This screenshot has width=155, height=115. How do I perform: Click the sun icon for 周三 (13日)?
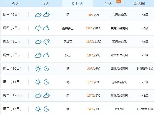[x=38, y=109]
